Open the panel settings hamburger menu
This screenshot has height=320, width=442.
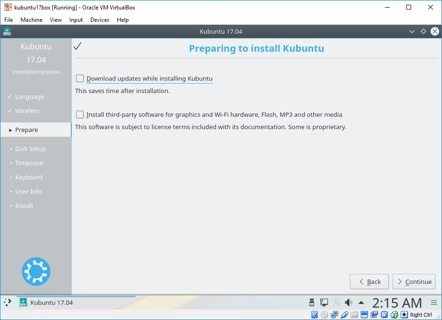(x=434, y=302)
